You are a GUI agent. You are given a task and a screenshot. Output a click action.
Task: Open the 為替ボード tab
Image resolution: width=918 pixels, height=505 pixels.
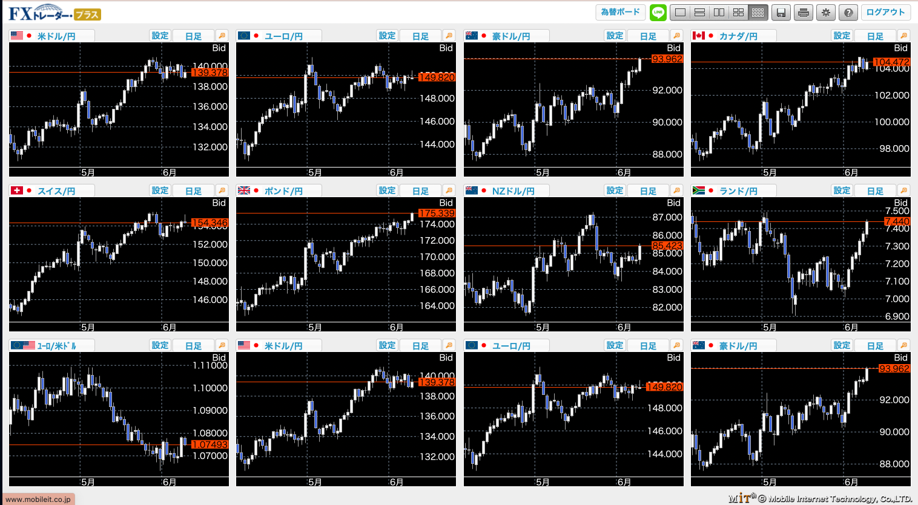(x=620, y=12)
